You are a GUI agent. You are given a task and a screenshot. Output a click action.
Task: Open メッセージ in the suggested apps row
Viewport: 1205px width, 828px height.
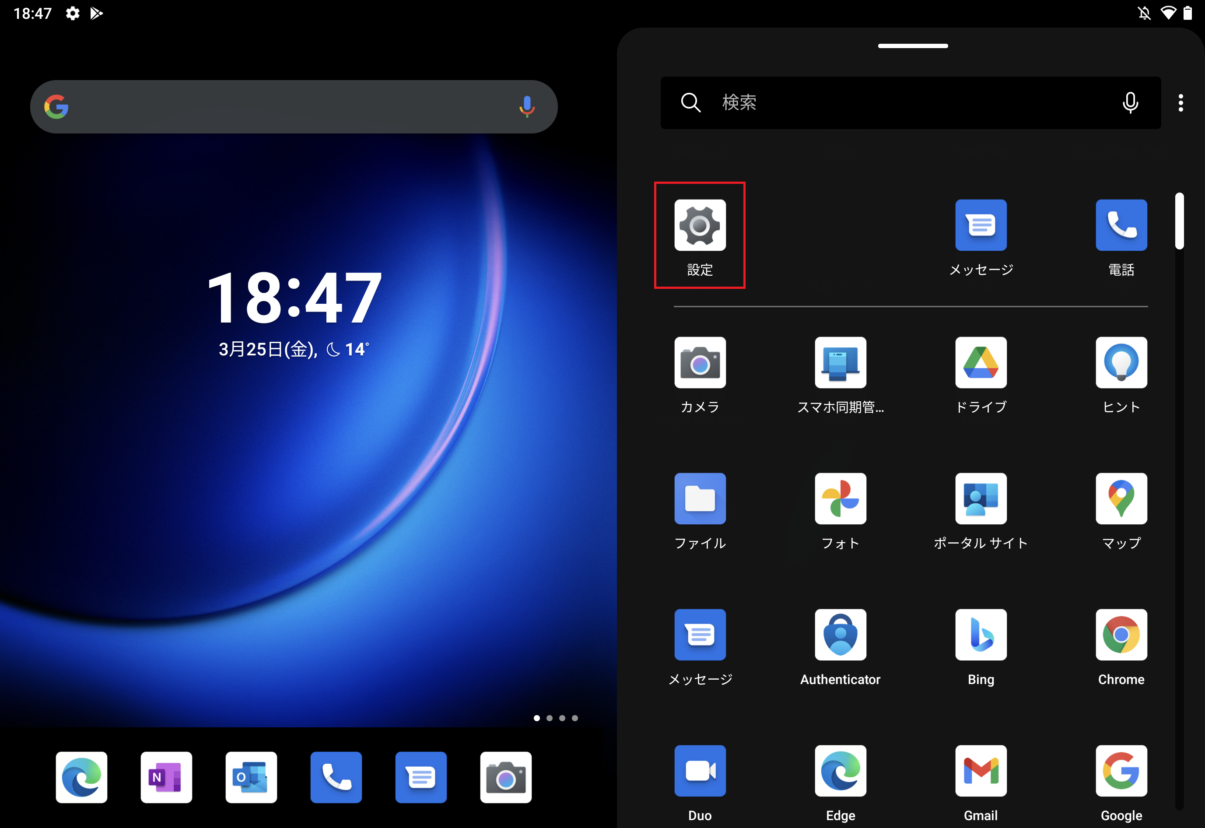click(x=981, y=225)
